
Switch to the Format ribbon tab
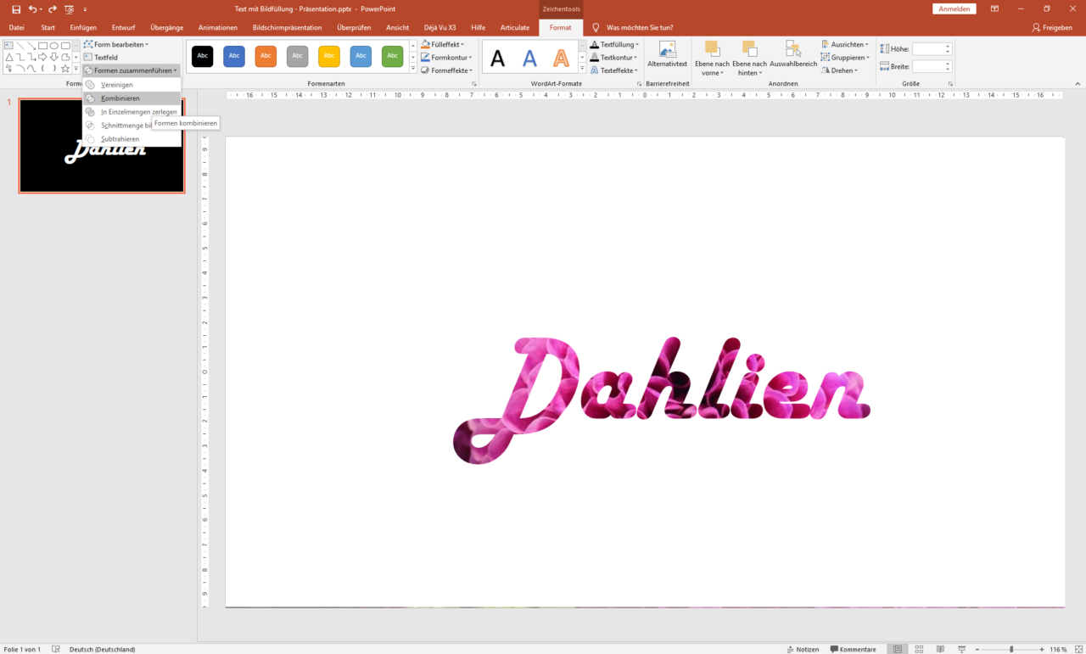560,27
